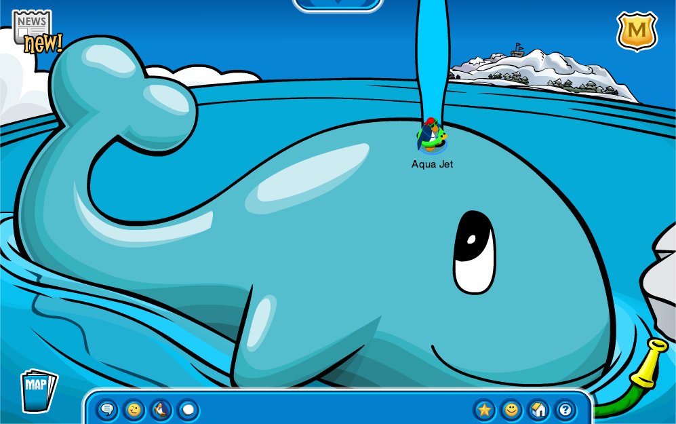
Task: Go to igloo with house icon
Action: (x=538, y=409)
